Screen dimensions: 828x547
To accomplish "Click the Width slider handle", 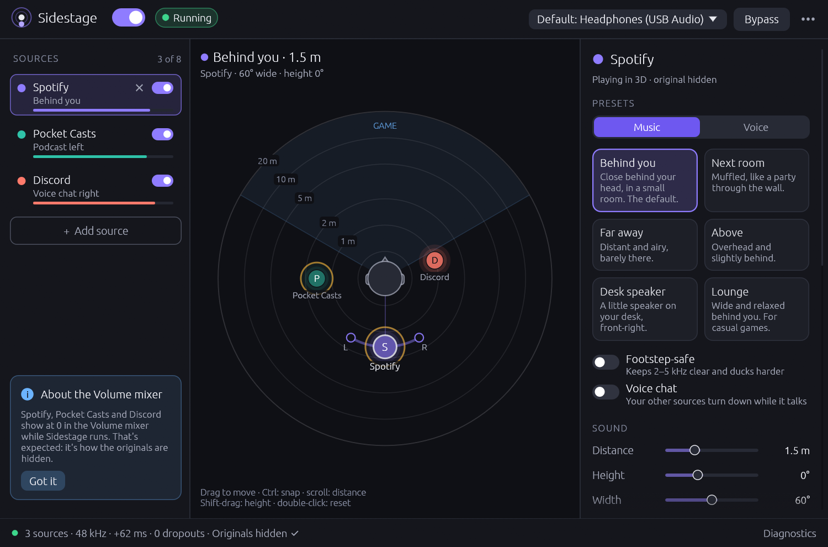I will click(712, 500).
